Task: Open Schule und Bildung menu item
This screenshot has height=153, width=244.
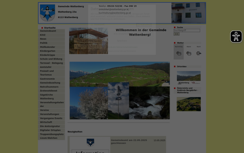Action: click(x=51, y=59)
